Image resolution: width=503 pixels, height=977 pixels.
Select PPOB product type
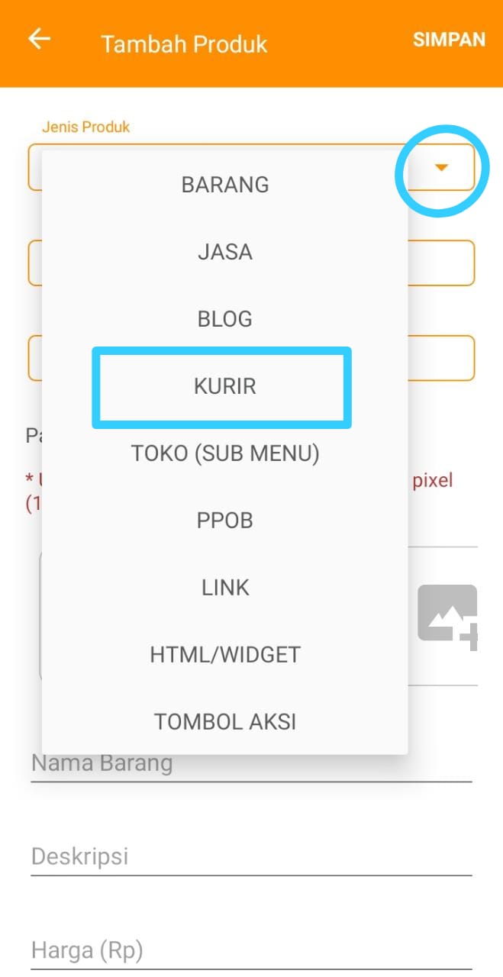pos(225,521)
